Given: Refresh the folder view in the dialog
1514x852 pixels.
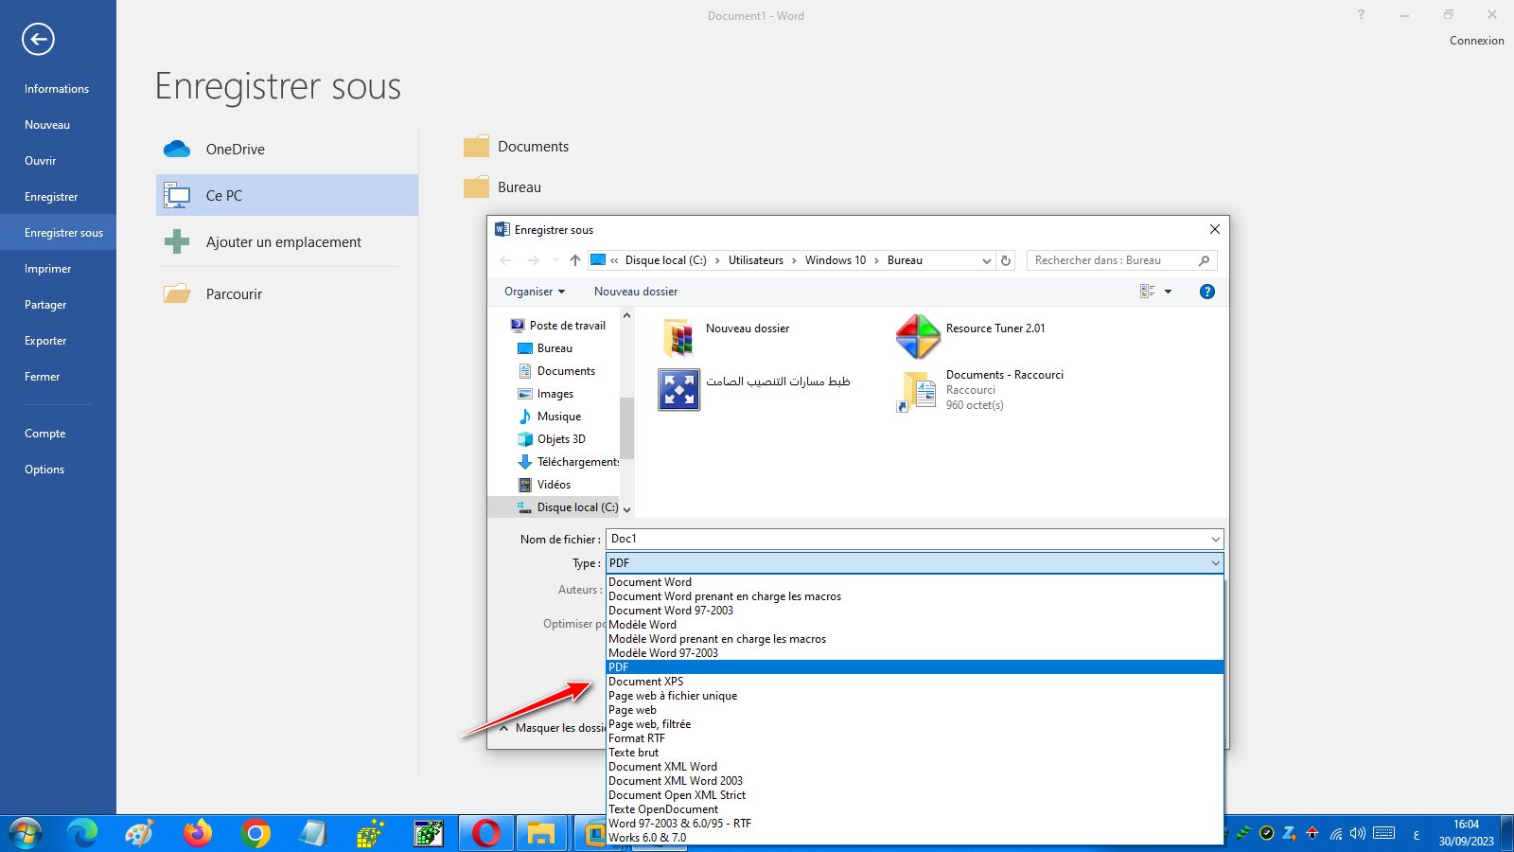Looking at the screenshot, I should (1006, 260).
